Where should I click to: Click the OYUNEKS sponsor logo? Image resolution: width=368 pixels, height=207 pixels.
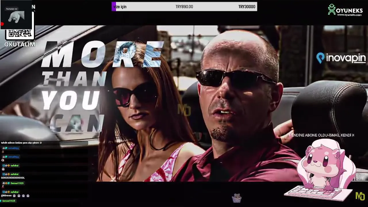pyautogui.click(x=345, y=10)
